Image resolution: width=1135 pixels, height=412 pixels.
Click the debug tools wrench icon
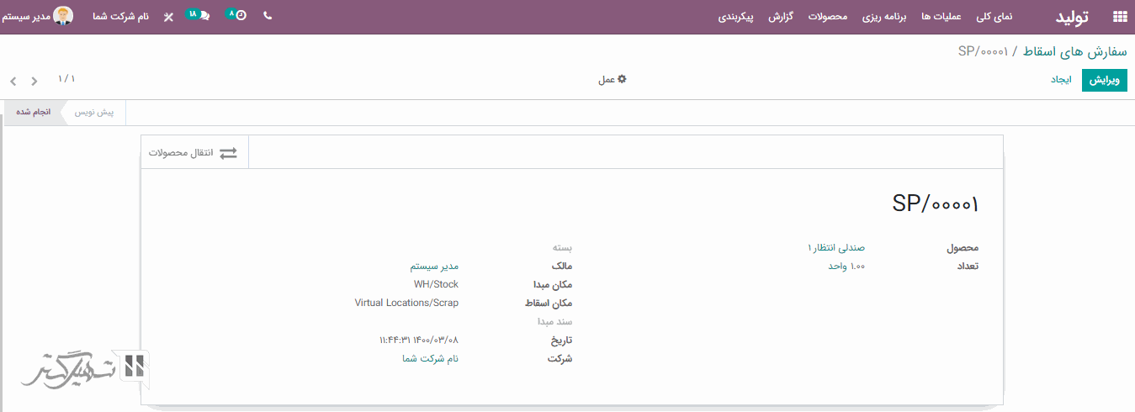[168, 17]
